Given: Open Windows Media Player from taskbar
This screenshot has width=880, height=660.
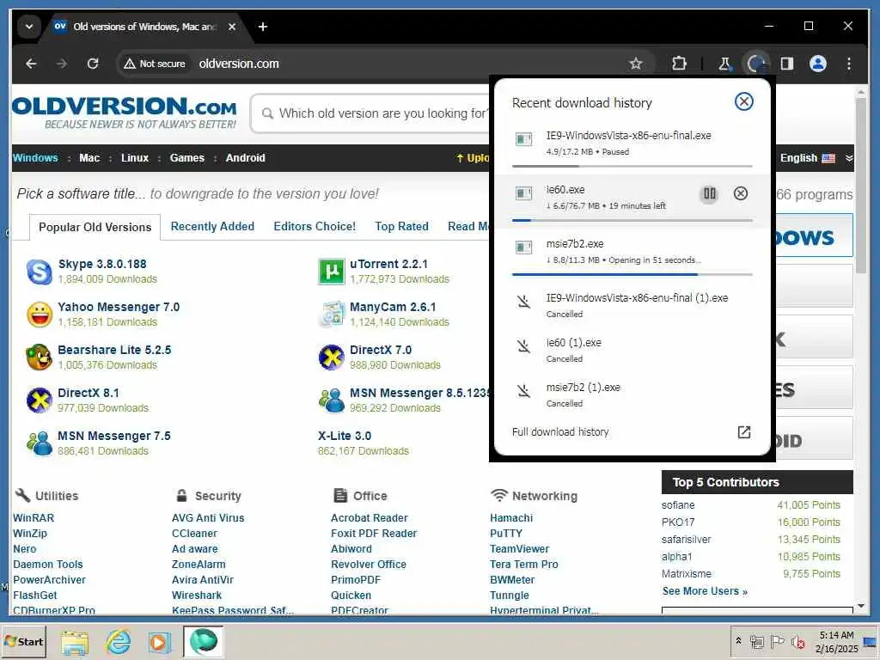Looking at the screenshot, I should (x=160, y=641).
